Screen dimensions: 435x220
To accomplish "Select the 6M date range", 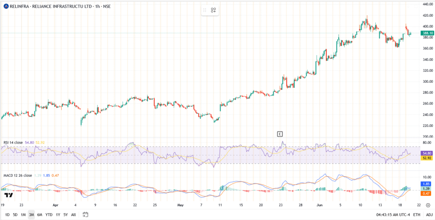I will [40, 214].
